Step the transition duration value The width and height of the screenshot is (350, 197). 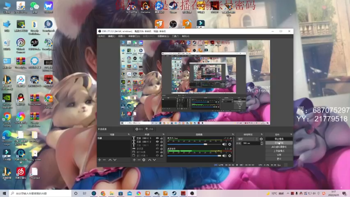(x=262, y=143)
